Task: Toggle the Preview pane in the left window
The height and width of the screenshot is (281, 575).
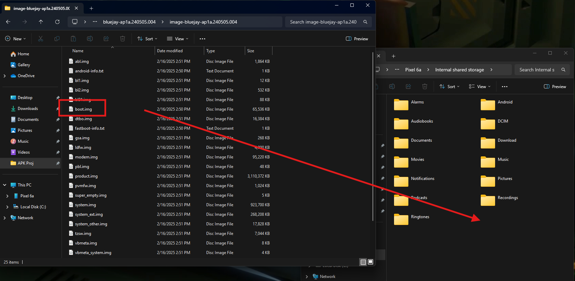Action: (357, 39)
